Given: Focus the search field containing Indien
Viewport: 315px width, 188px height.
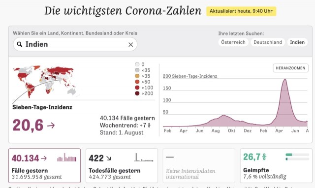Looking at the screenshot, I should pyautogui.click(x=75, y=44).
